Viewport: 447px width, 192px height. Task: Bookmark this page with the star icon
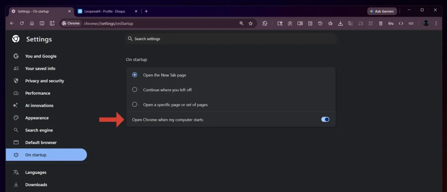pos(251,23)
